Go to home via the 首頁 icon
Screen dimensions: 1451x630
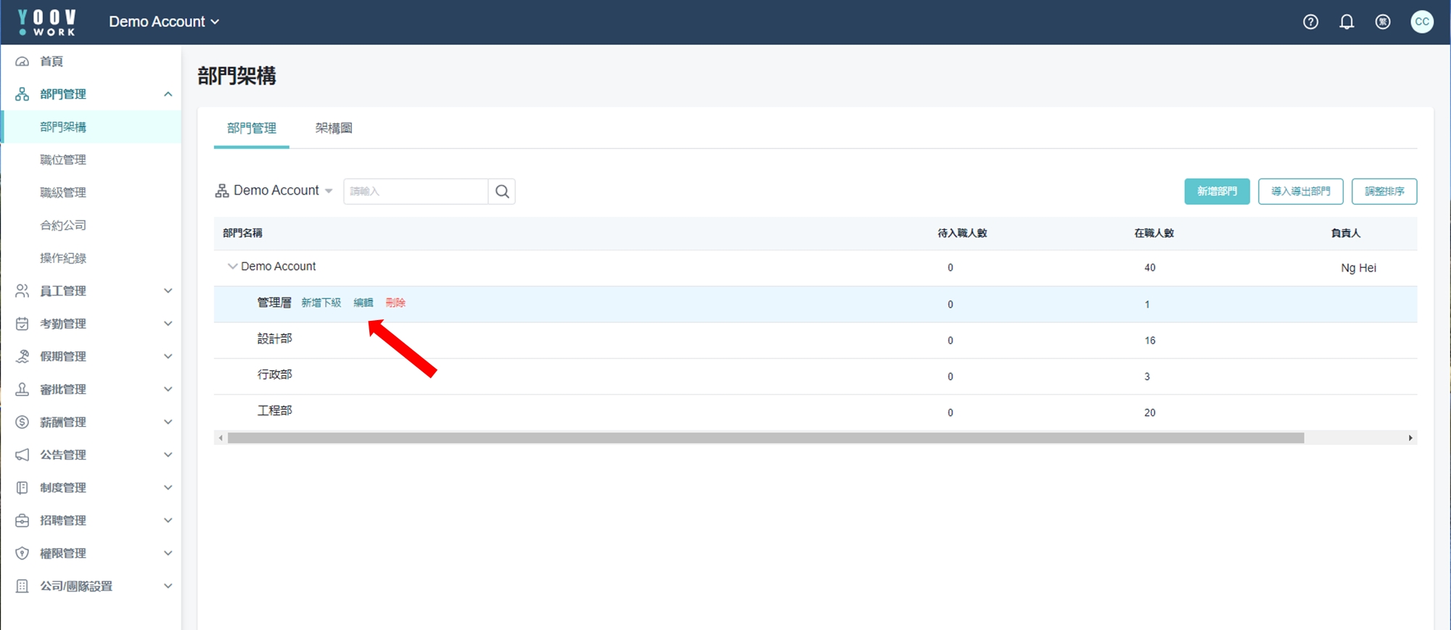click(22, 62)
